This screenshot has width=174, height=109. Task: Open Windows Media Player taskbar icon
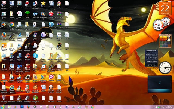(x=15, y=107)
